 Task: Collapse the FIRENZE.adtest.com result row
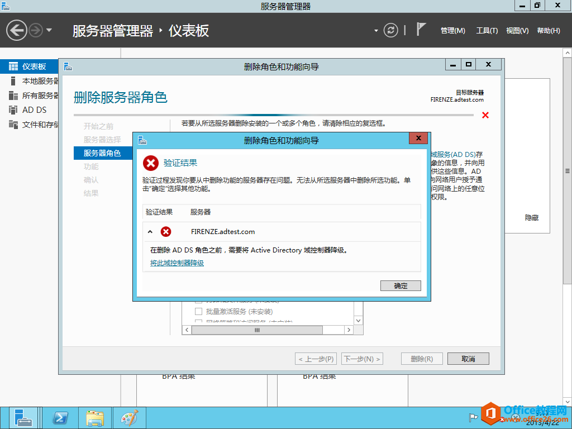[x=150, y=232]
